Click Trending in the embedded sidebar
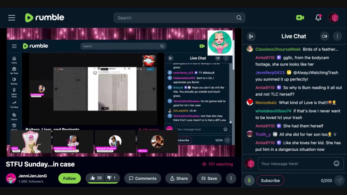 click(14, 105)
